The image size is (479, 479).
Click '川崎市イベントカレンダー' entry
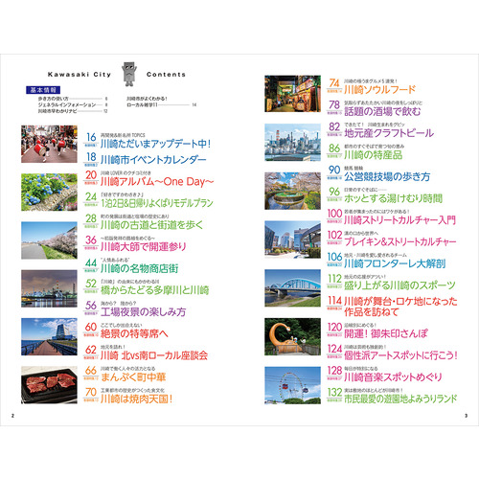point(153,159)
